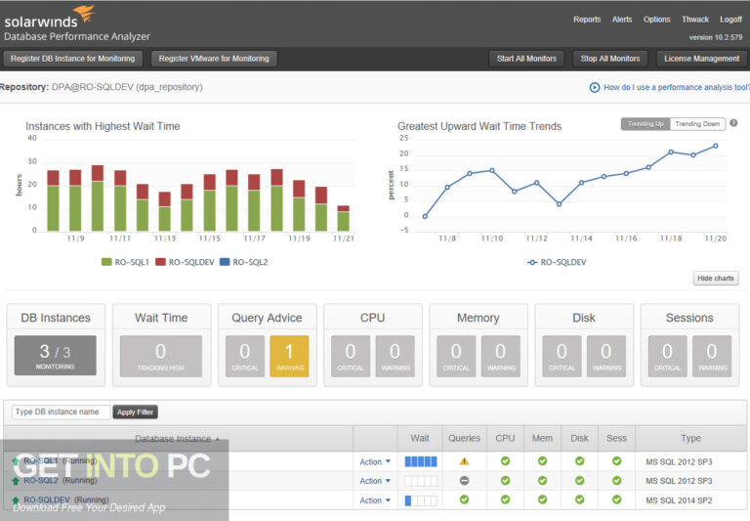750x521 pixels.
Task: Click the grey minus icon in RO-SQL2 Queries column
Action: pyautogui.click(x=464, y=480)
